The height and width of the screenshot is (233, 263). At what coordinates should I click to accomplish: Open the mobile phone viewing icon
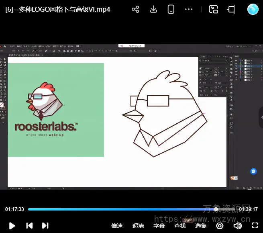[171, 9]
